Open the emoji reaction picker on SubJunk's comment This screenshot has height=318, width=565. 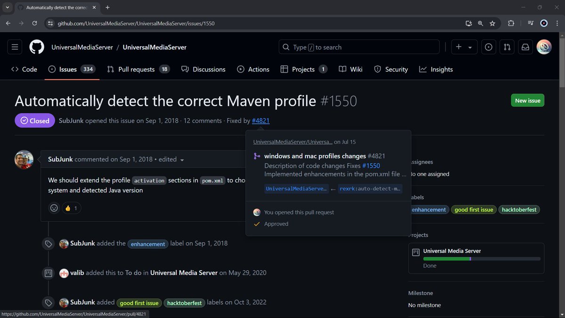[54, 208]
